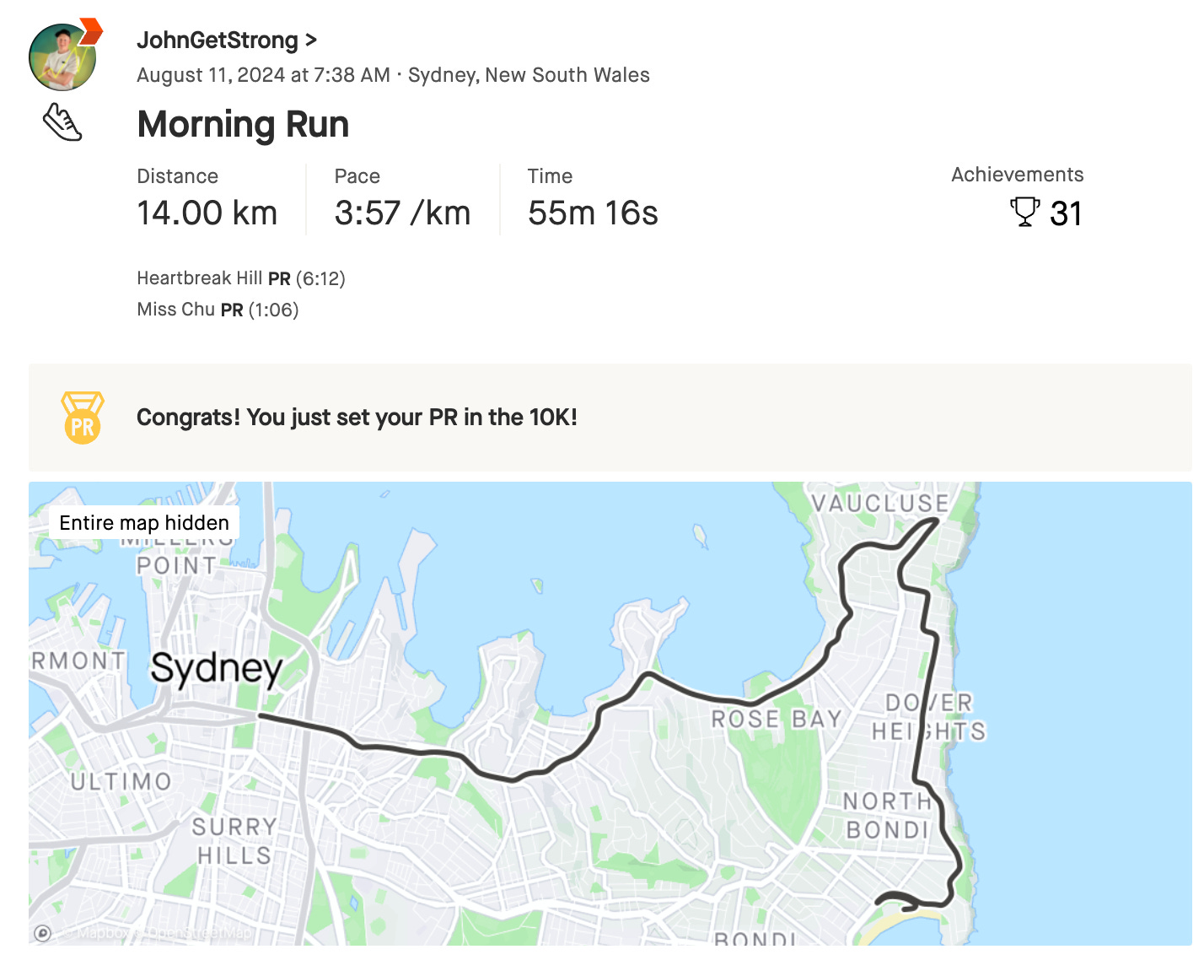
Task: Click the Sydney, New South Wales location text
Action: (x=529, y=75)
